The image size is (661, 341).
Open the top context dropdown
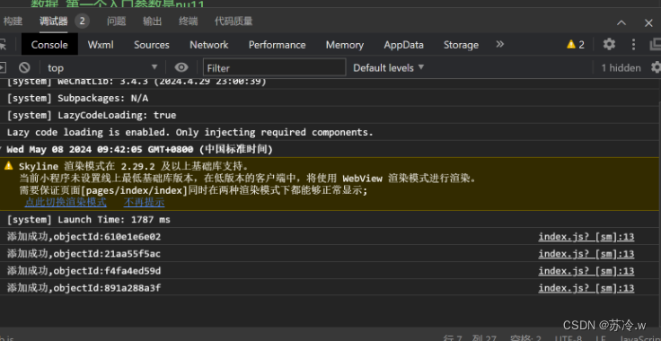[x=101, y=67]
